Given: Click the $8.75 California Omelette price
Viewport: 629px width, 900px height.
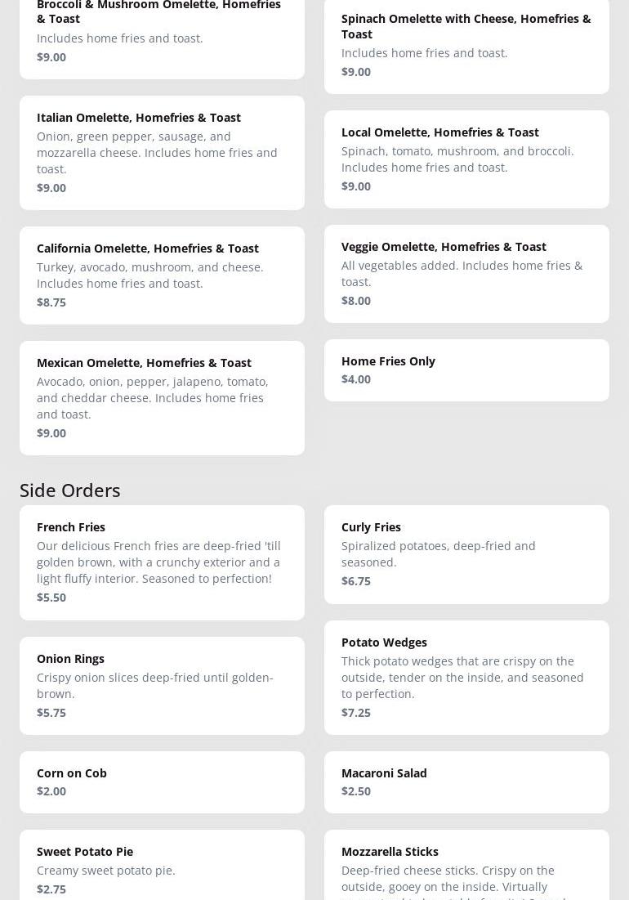Looking at the screenshot, I should [51, 302].
